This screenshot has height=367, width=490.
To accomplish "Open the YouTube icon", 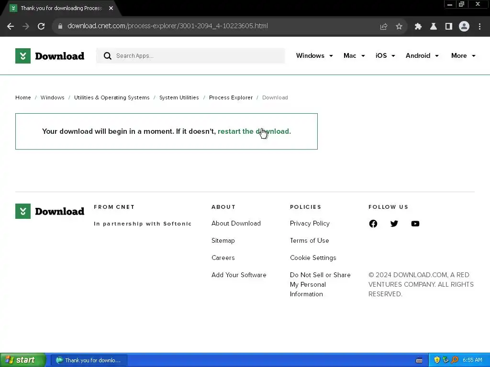I will pyautogui.click(x=415, y=224).
